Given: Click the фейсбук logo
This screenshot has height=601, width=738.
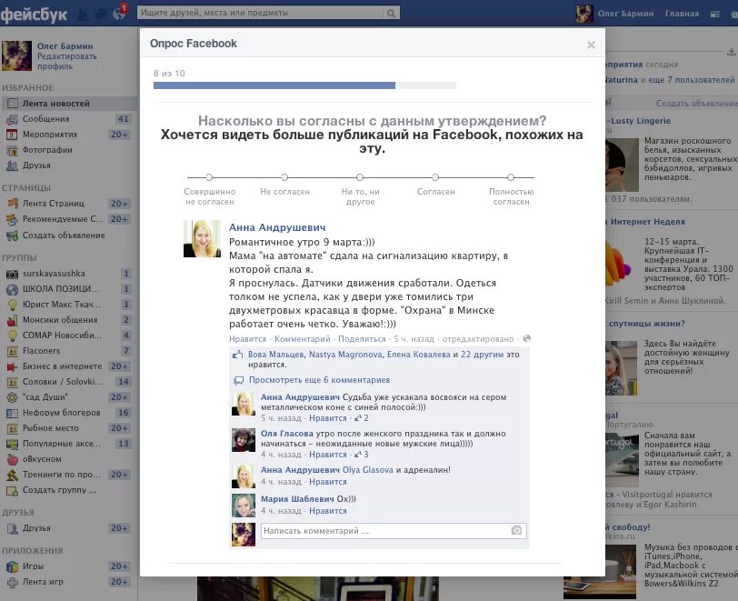Looking at the screenshot, I should pos(34,15).
